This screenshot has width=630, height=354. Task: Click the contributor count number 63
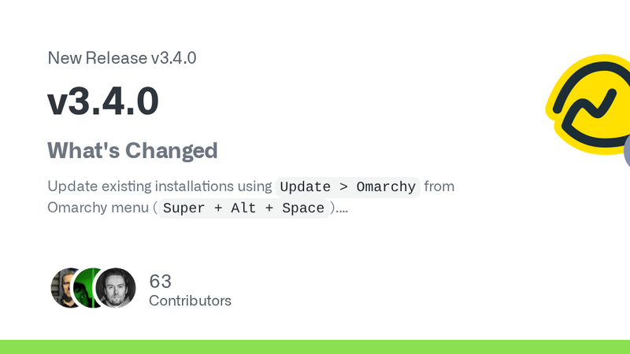coord(160,282)
